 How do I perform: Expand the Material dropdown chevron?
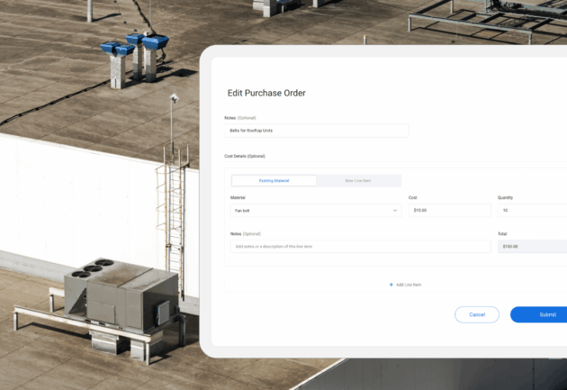coord(395,211)
